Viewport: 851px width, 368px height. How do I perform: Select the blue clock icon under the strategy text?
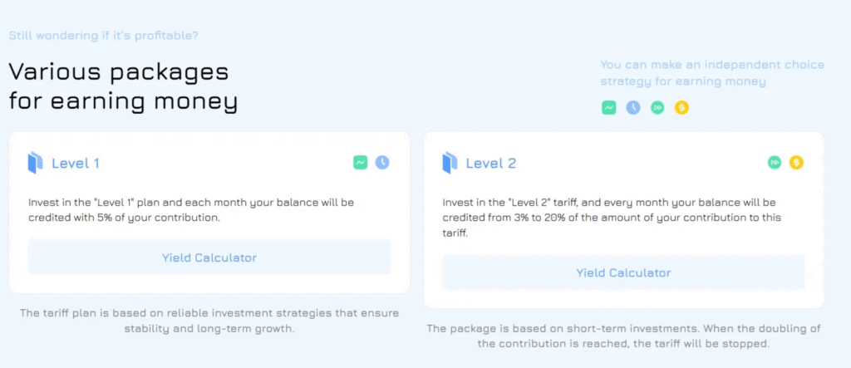633,108
